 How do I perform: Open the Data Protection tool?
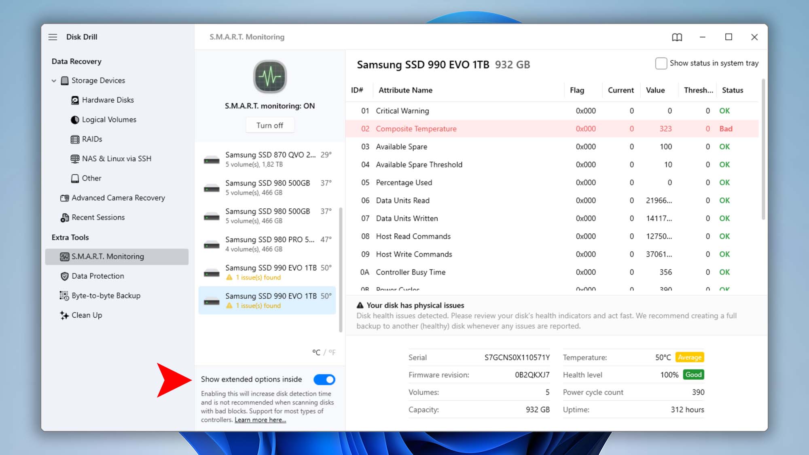(x=97, y=276)
